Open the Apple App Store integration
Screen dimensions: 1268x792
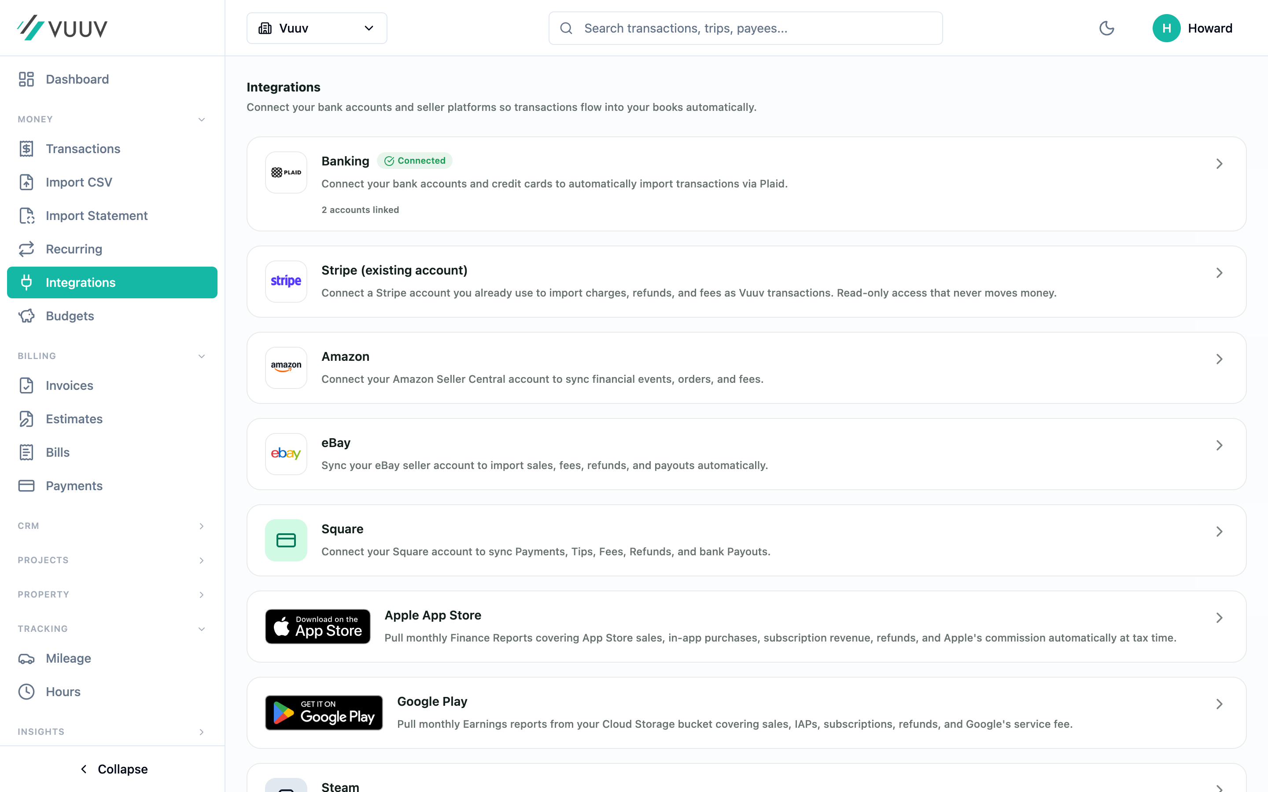(746, 627)
